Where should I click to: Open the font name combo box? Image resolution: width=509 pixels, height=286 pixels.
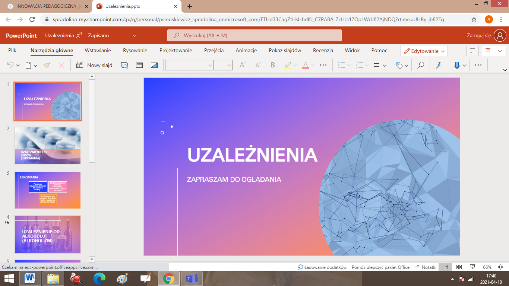click(x=189, y=65)
